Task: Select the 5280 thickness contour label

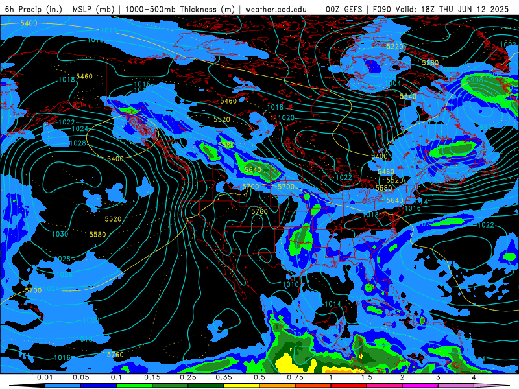Action: [x=430, y=63]
